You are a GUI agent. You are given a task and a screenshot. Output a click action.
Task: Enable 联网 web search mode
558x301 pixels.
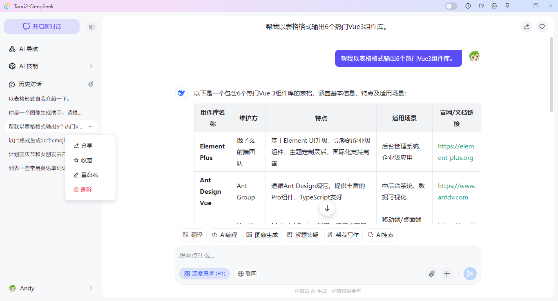247,274
